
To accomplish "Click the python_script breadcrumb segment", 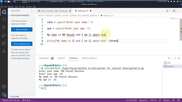I will tap(61, 15).
